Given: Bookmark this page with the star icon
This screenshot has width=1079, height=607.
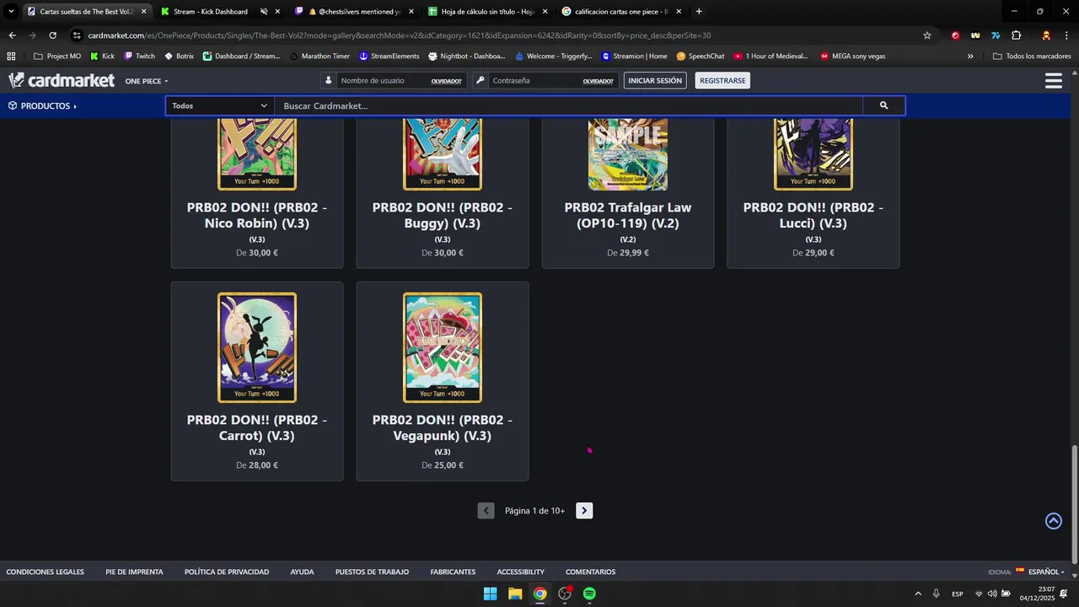Looking at the screenshot, I should 927,35.
